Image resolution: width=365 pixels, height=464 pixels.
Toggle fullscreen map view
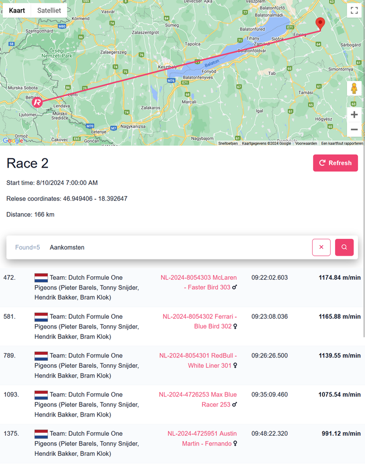point(354,10)
